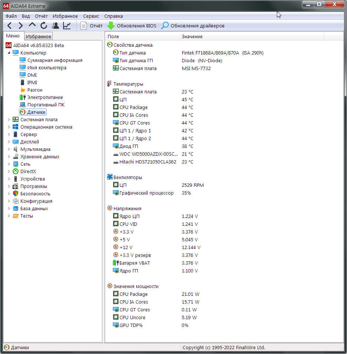Screen dimensions: 347x354
Task: Switch to the Избранное tab in the side panel
Action: pyautogui.click(x=39, y=36)
